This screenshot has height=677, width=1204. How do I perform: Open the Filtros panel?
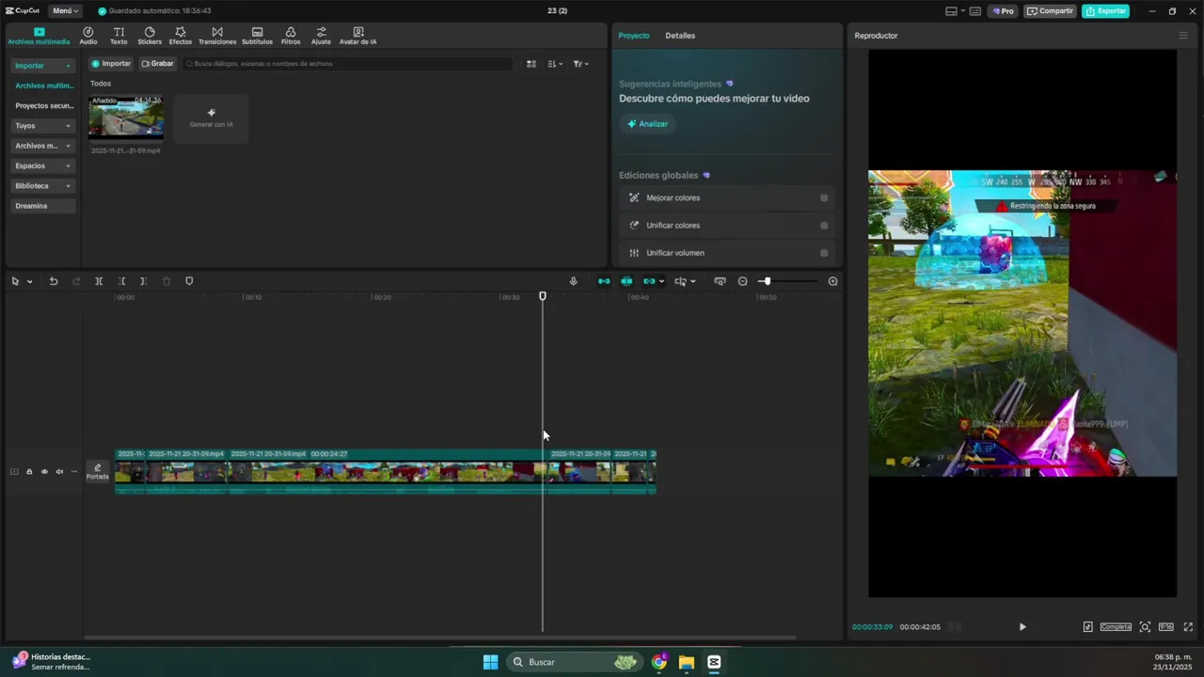[x=291, y=36]
